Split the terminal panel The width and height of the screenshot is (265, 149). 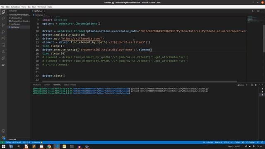[252, 85]
